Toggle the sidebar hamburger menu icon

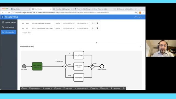tap(3, 17)
